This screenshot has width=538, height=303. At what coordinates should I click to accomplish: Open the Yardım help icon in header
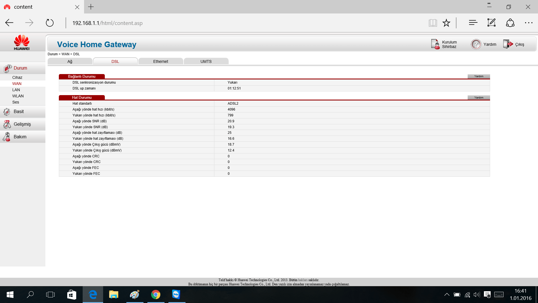476,44
